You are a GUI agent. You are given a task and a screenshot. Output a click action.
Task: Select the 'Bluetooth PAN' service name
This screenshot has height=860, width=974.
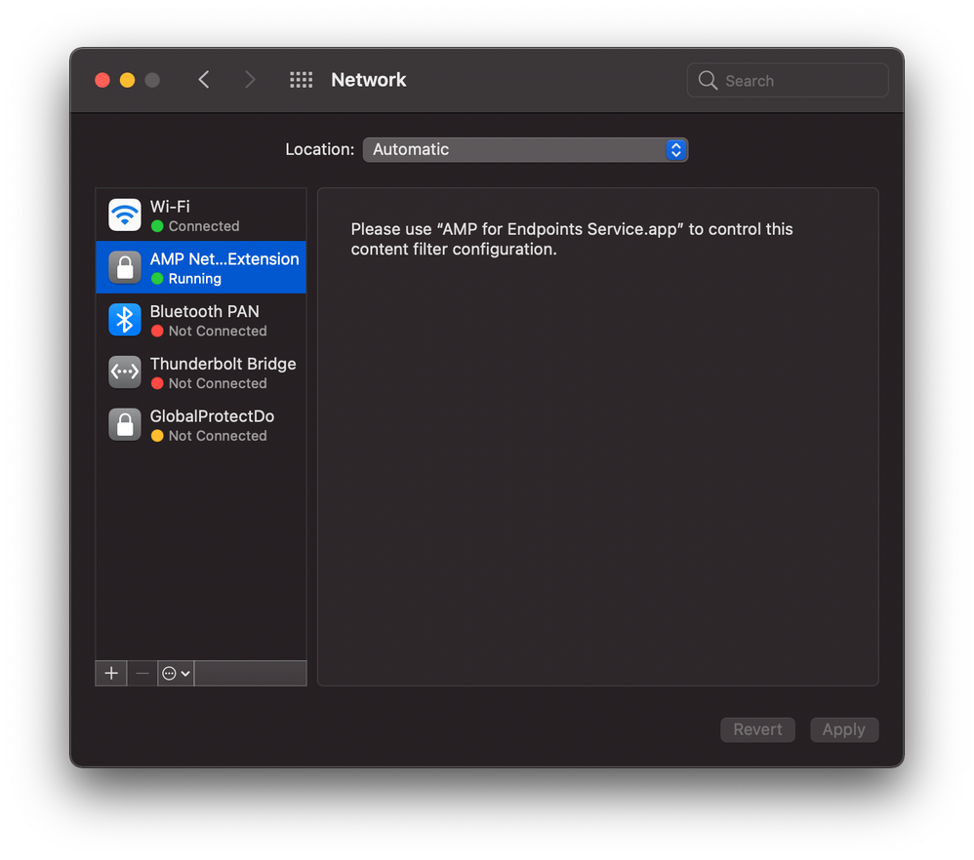204,311
